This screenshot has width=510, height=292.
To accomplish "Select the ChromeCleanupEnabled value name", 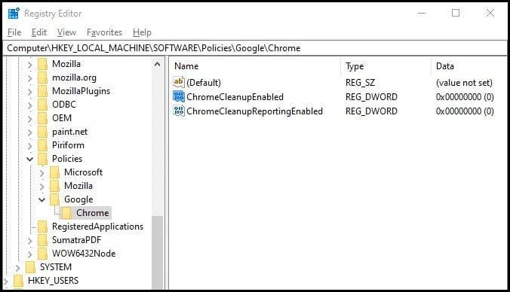I will (x=235, y=96).
